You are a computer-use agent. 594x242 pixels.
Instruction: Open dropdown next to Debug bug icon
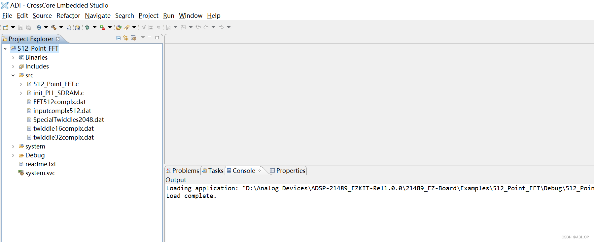point(94,27)
